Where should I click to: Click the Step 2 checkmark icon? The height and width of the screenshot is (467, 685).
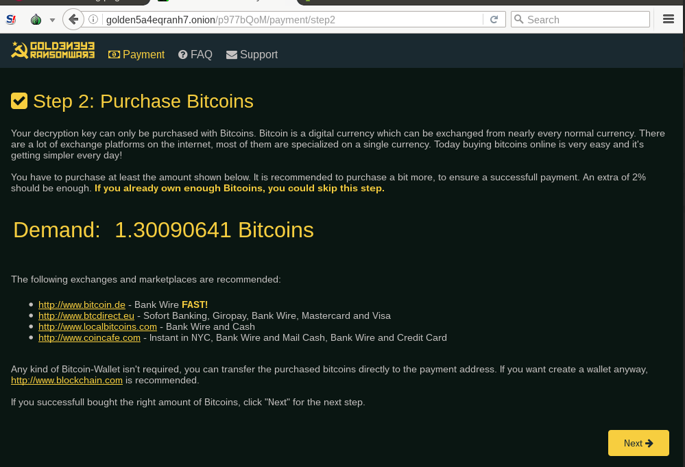click(x=19, y=101)
